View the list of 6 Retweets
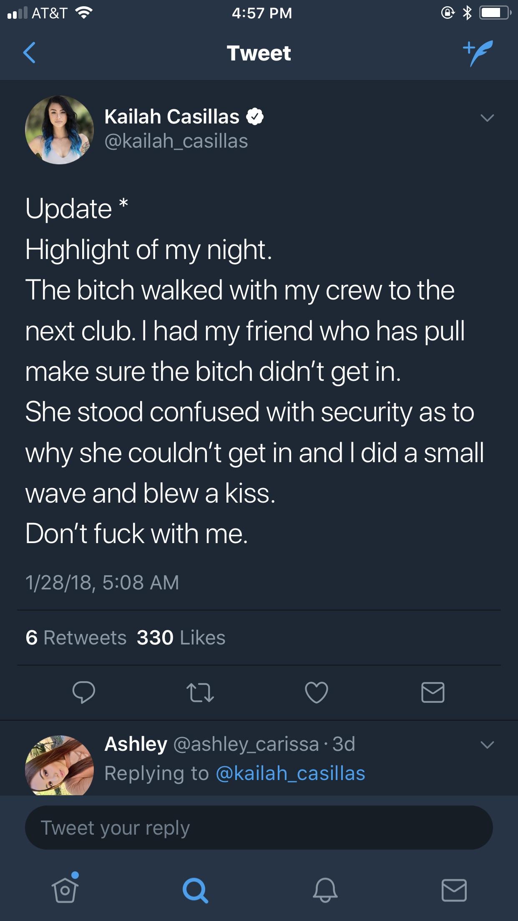 (x=76, y=637)
